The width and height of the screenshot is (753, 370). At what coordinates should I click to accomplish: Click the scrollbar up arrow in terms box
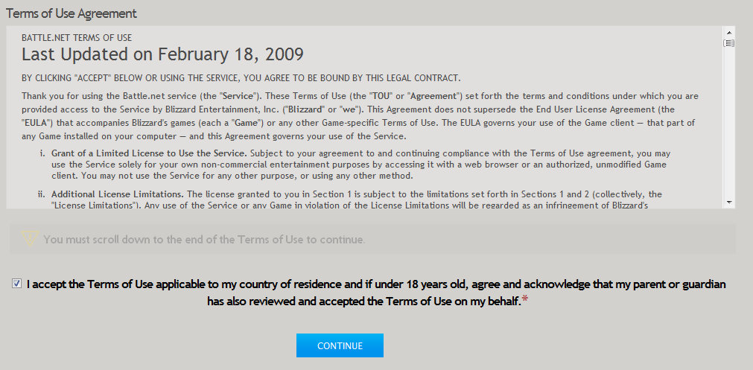pyautogui.click(x=729, y=33)
